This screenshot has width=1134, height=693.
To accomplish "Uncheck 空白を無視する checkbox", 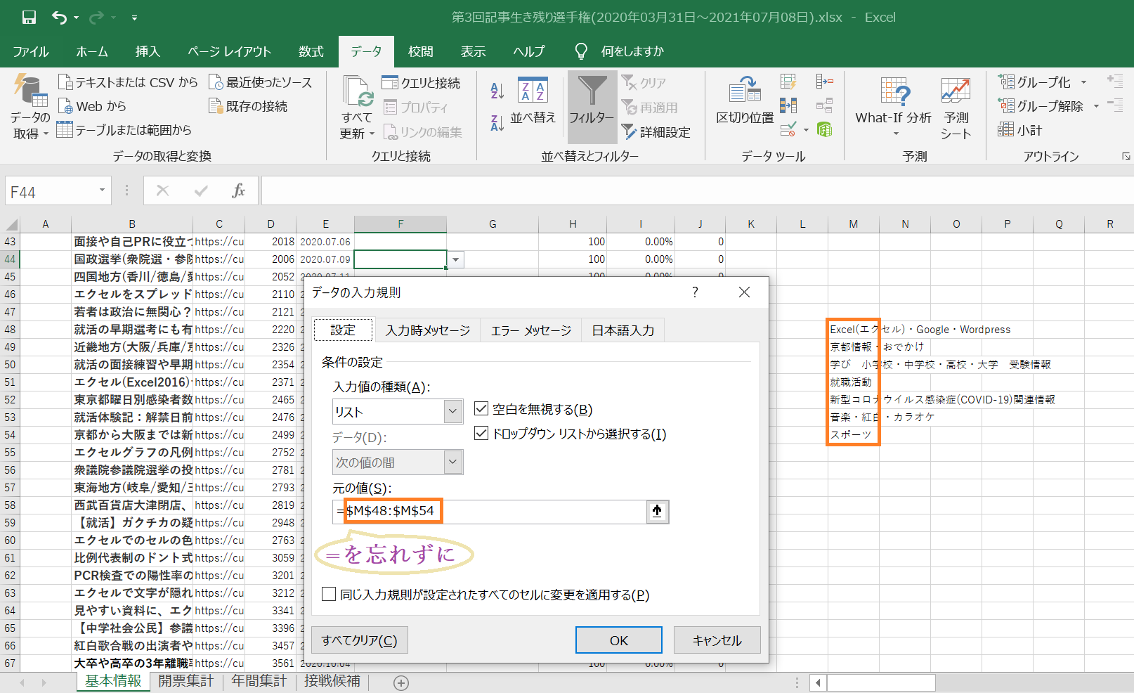I will tap(481, 409).
